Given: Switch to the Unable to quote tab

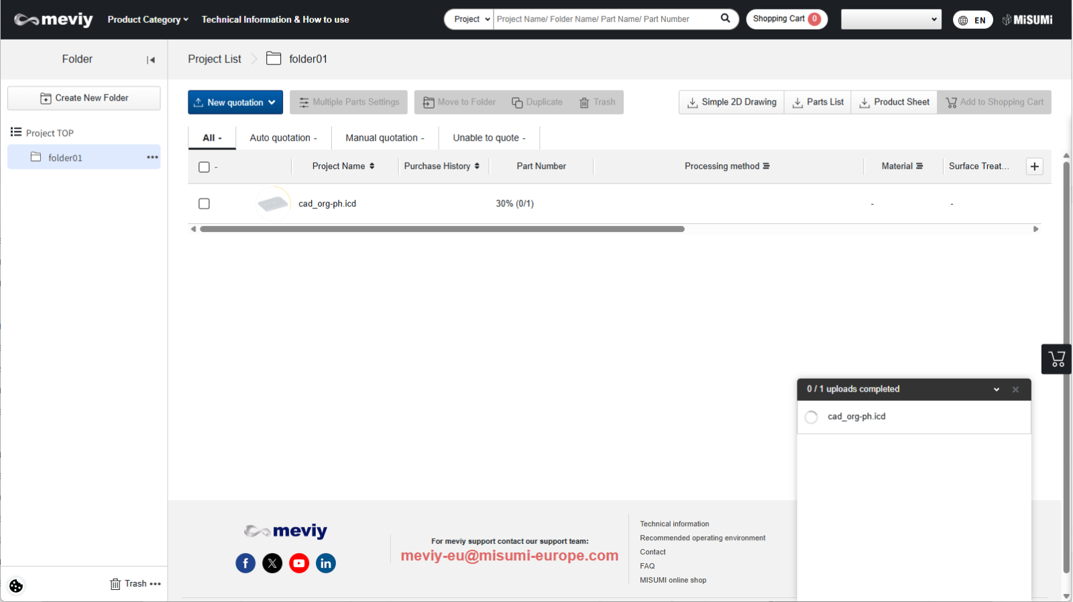Looking at the screenshot, I should point(489,138).
